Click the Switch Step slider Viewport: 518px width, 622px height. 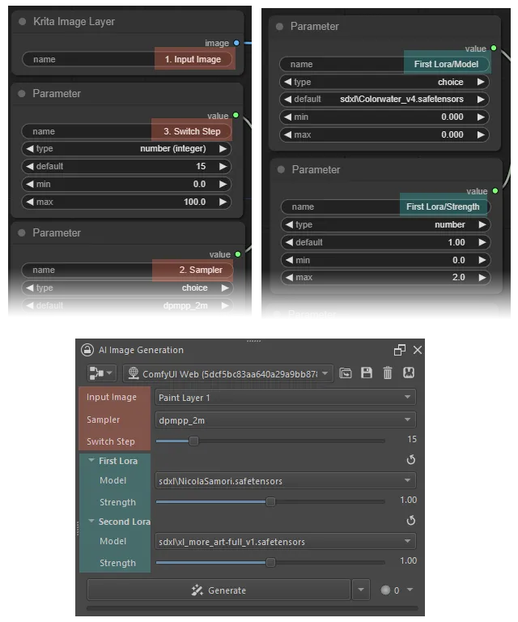[x=270, y=441]
